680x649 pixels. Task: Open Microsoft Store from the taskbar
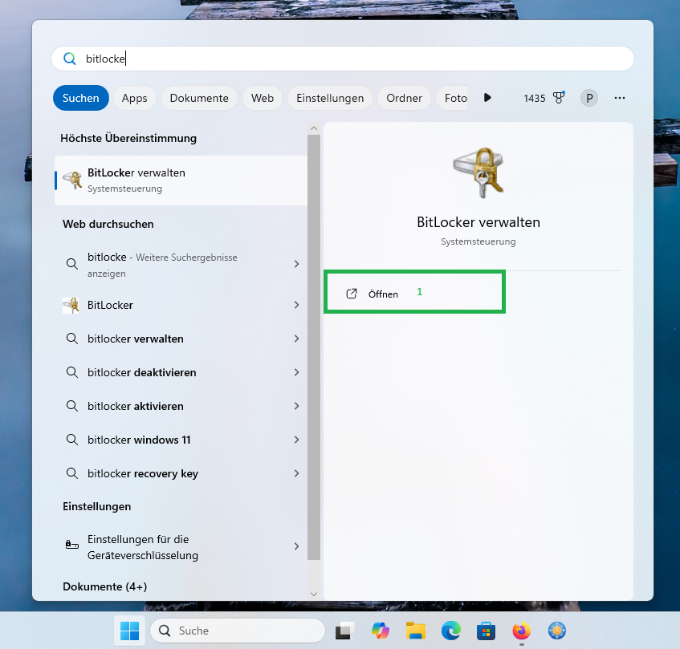[487, 631]
